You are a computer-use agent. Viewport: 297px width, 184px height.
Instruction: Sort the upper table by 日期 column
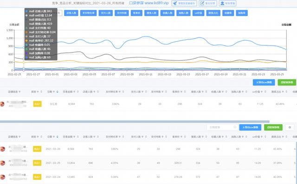(x=57, y=92)
